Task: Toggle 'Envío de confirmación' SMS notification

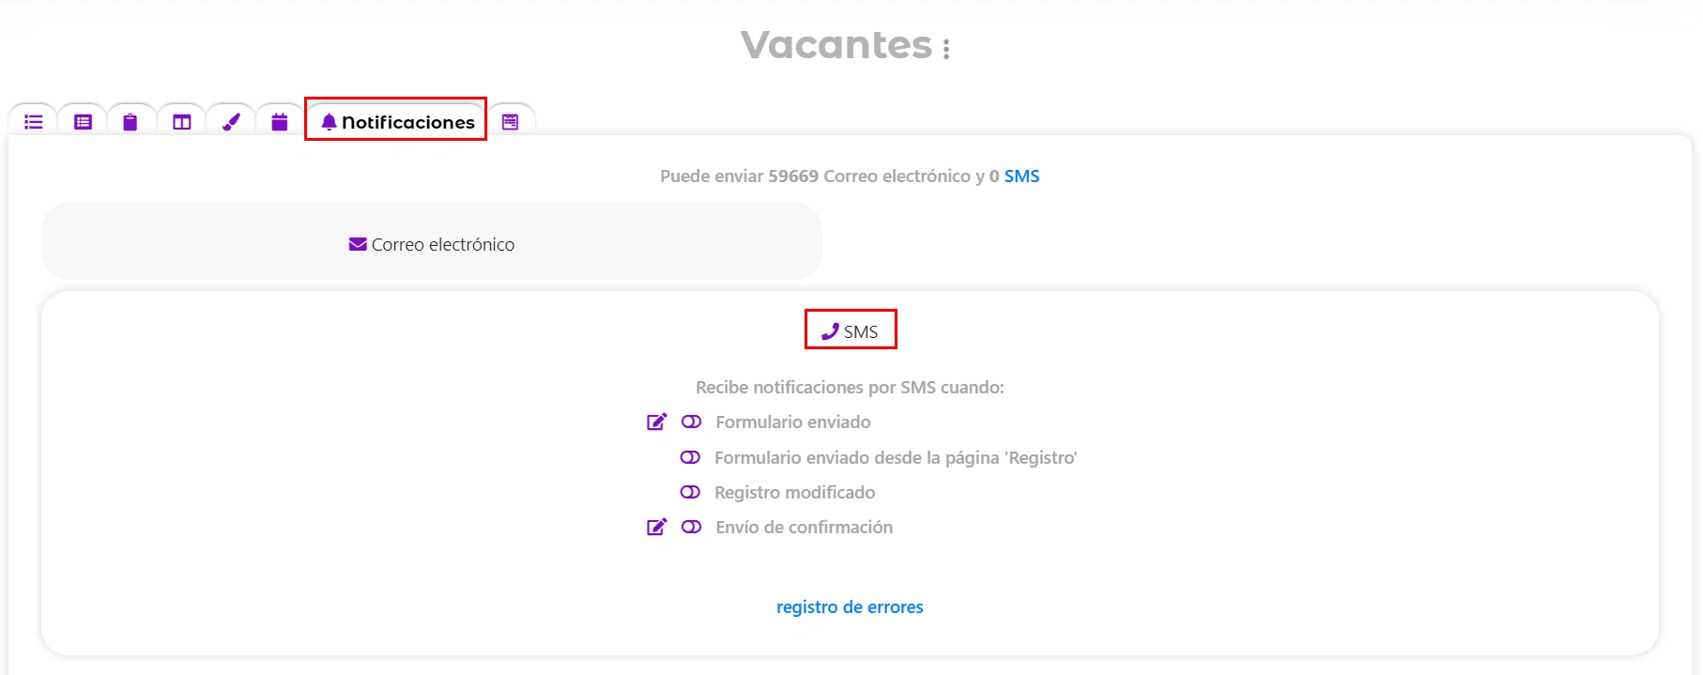Action: coord(692,528)
